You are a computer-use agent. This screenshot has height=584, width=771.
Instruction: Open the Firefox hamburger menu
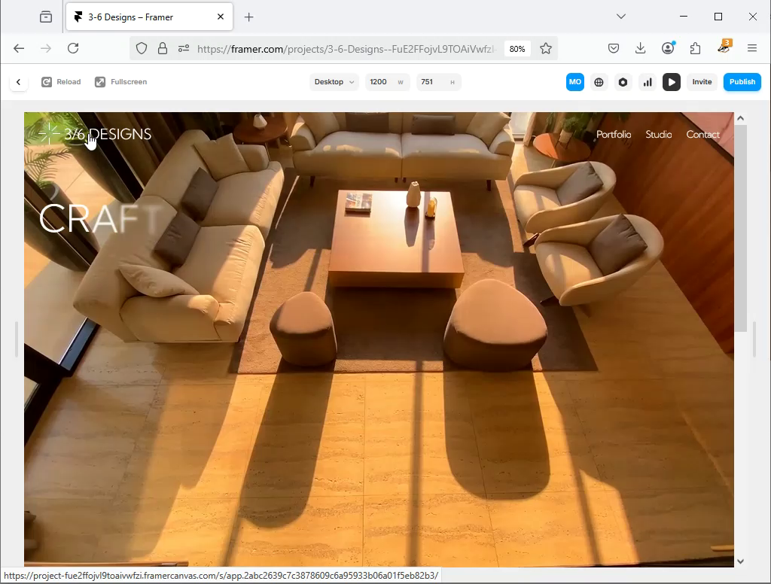click(x=752, y=47)
